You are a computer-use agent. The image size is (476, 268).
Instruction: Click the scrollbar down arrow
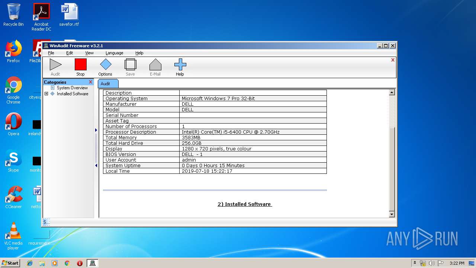point(392,214)
